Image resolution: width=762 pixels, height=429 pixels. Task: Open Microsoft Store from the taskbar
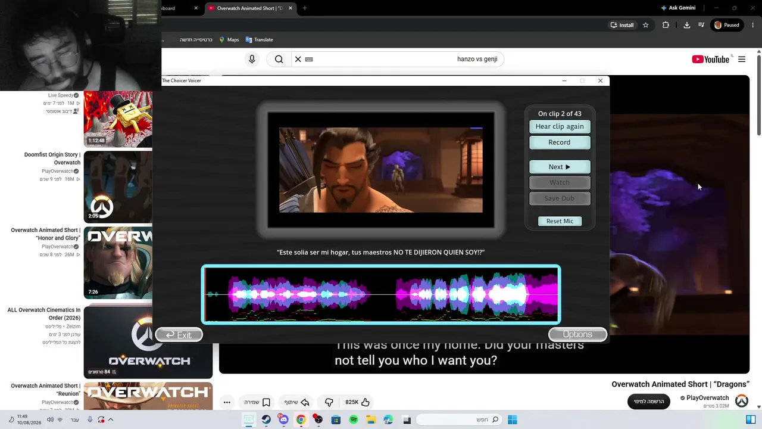(x=336, y=420)
